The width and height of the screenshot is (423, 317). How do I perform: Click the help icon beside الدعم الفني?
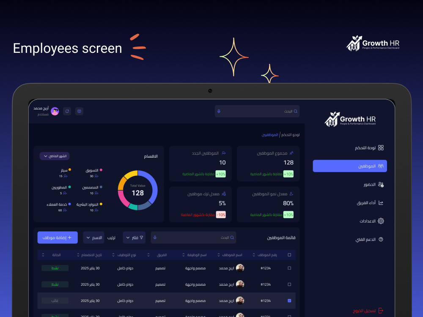pyautogui.click(x=381, y=239)
